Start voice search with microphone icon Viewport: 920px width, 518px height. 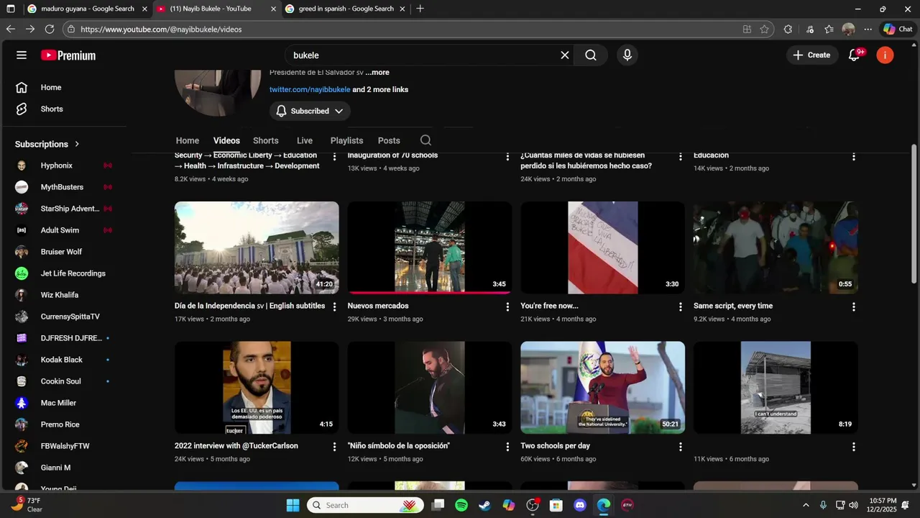point(627,55)
